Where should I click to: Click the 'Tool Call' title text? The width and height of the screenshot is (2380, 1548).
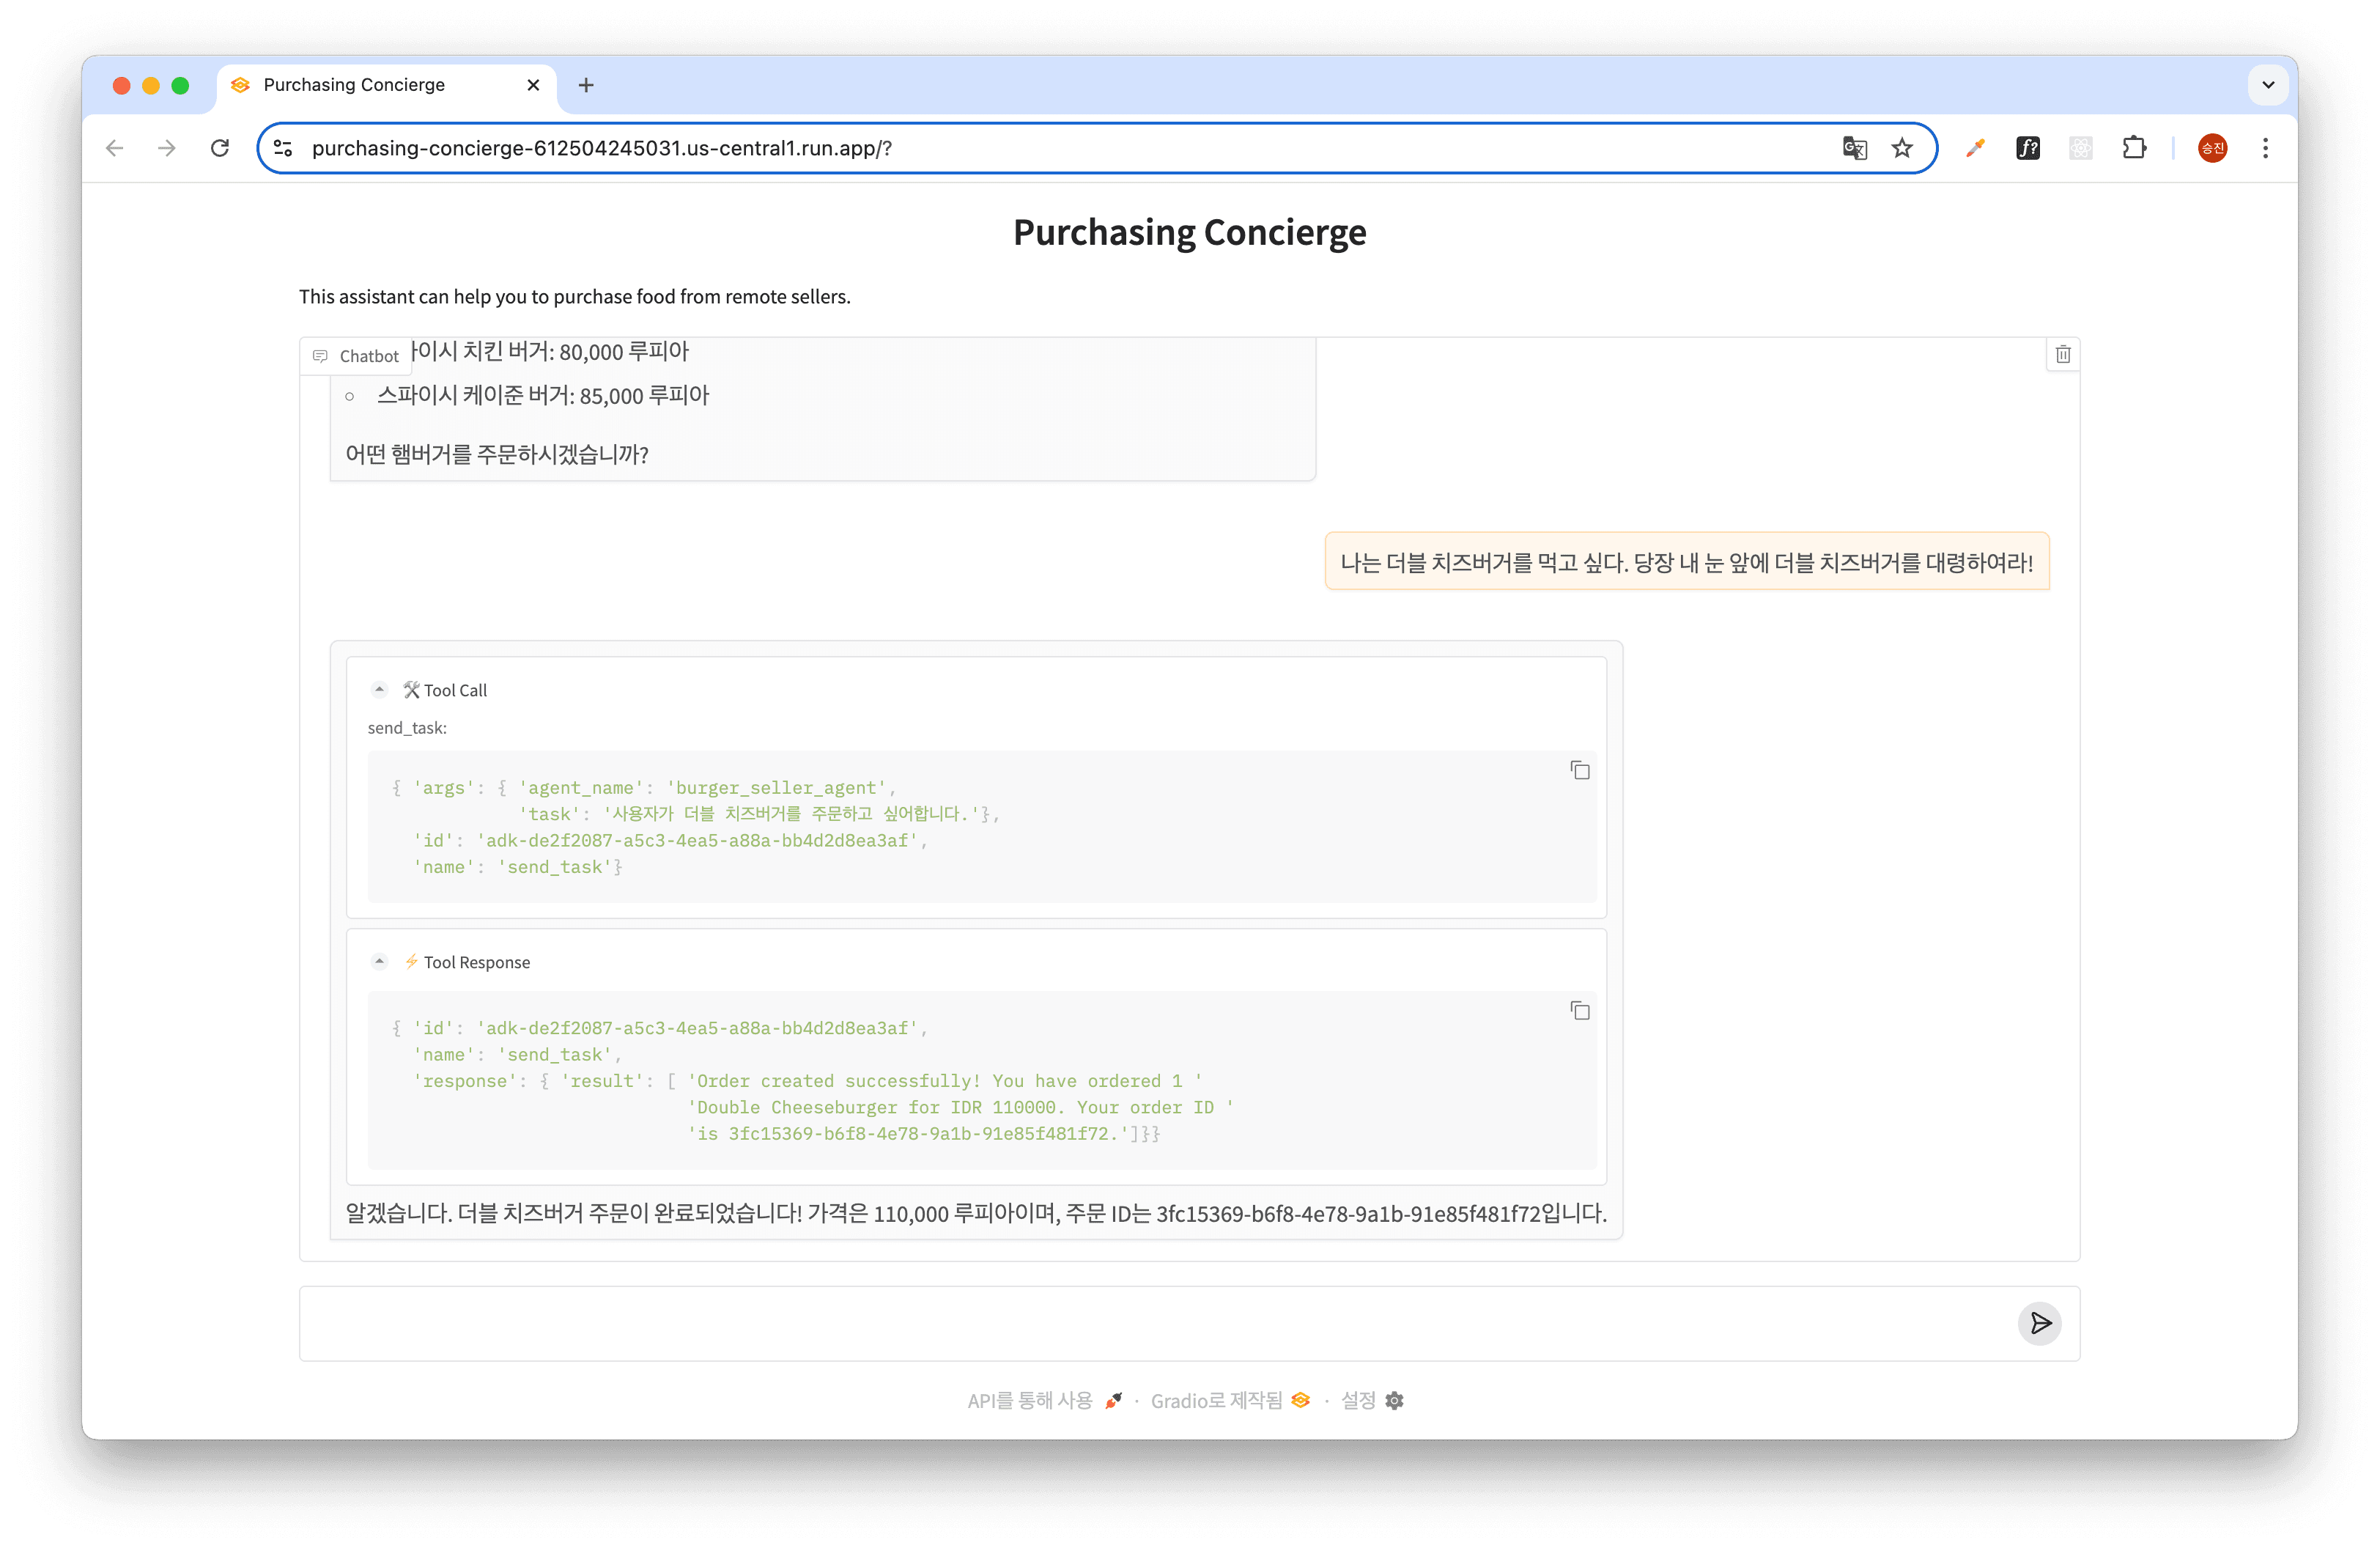pyautogui.click(x=455, y=690)
